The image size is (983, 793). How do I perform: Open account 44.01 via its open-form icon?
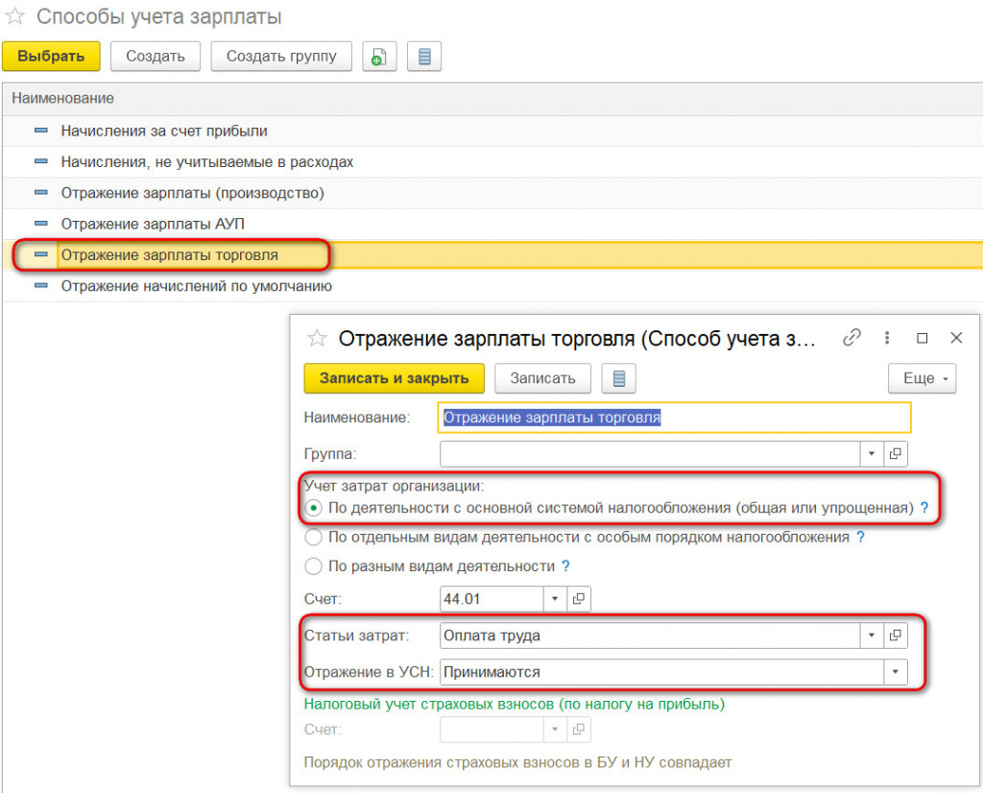(x=579, y=599)
